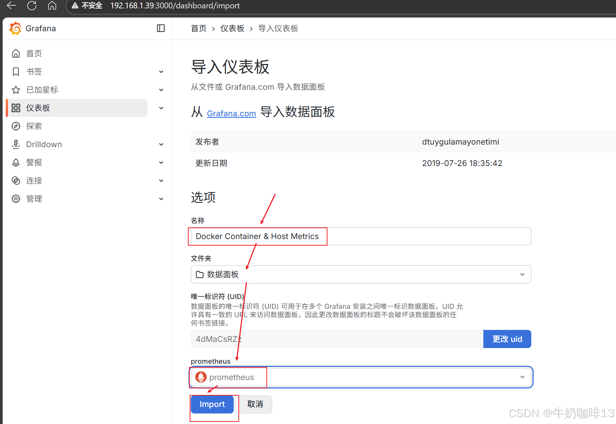Click the starred icon in sidebar
Image resolution: width=616 pixels, height=424 pixels.
pos(16,90)
